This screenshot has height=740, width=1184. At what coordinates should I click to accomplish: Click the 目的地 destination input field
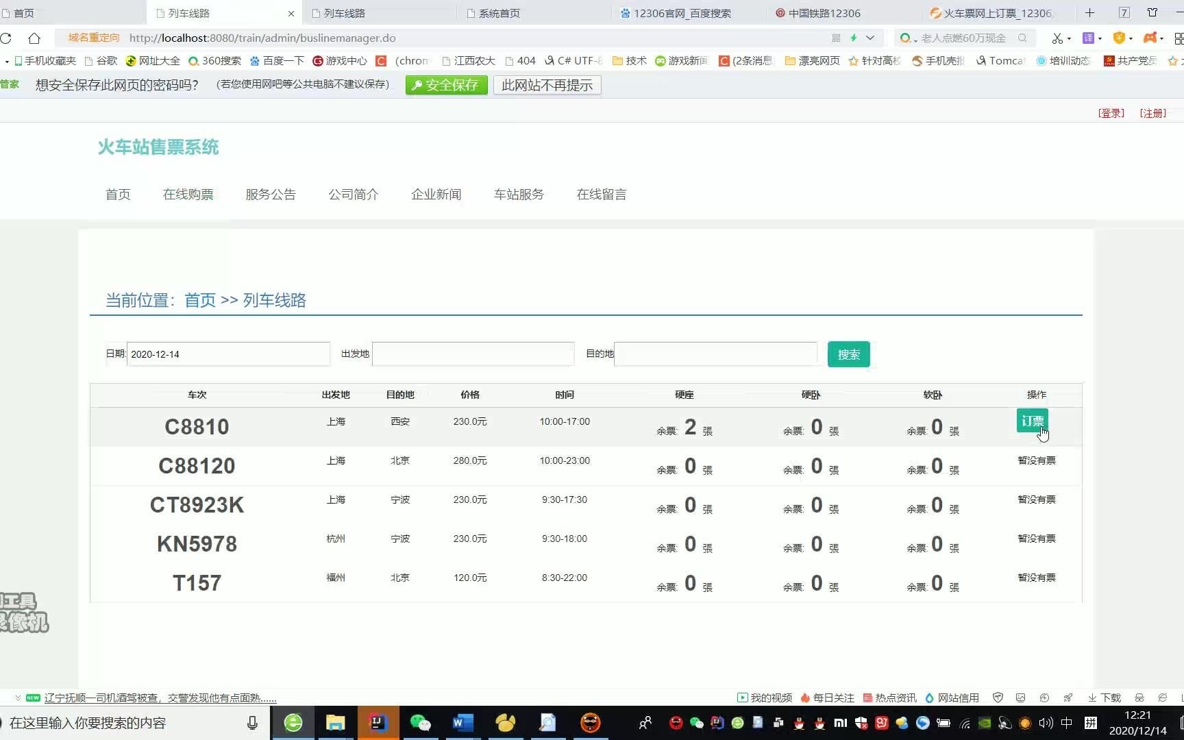pyautogui.click(x=715, y=354)
